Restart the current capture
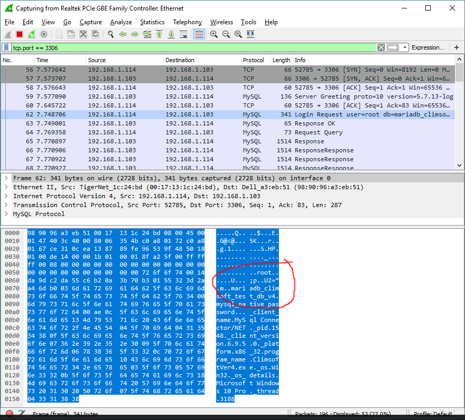Image resolution: width=465 pixels, height=420 pixels. pos(31,34)
